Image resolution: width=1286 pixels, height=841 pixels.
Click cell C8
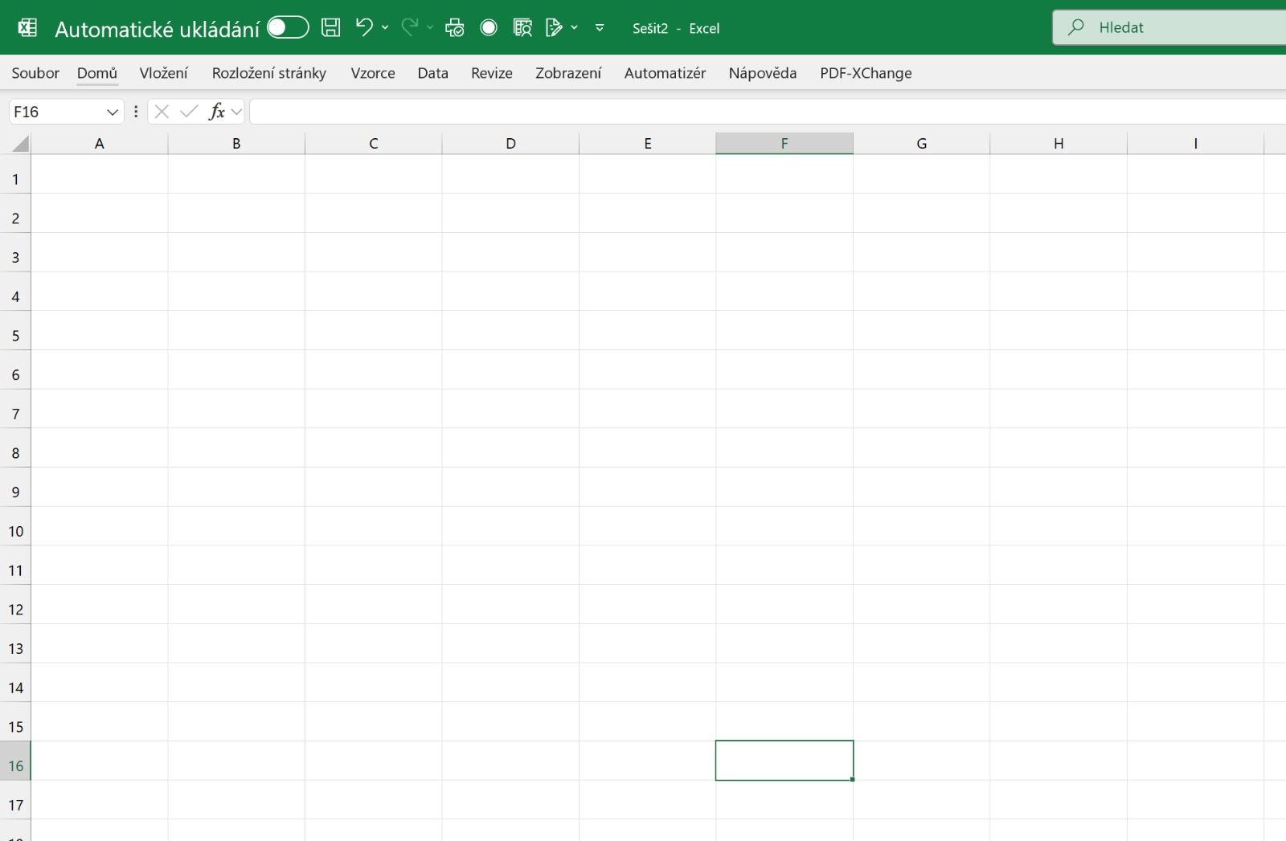tap(374, 448)
